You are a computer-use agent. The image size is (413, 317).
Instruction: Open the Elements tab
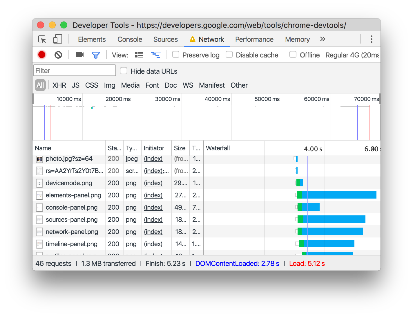pos(92,39)
